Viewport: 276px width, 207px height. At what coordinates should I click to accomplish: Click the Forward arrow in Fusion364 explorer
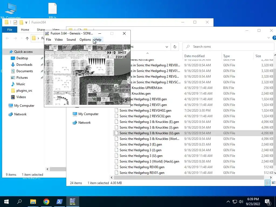tap(15, 38)
